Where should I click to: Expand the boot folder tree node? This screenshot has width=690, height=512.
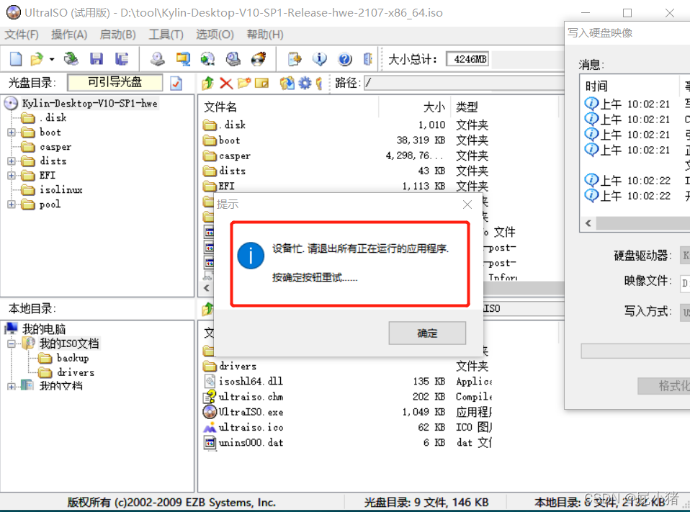[x=12, y=132]
